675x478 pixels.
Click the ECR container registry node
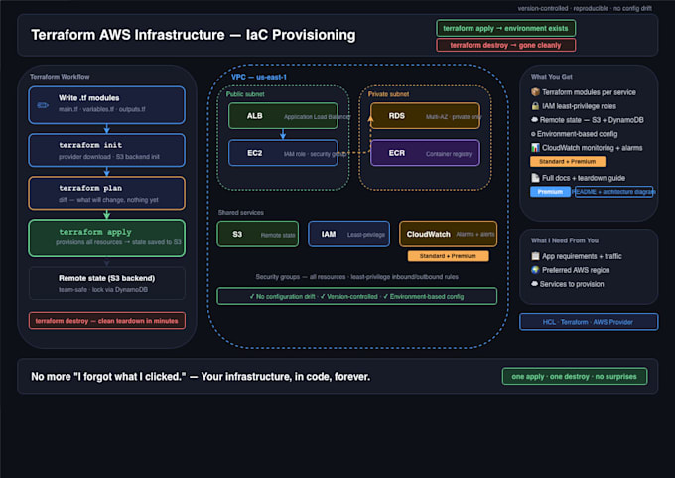pos(425,153)
